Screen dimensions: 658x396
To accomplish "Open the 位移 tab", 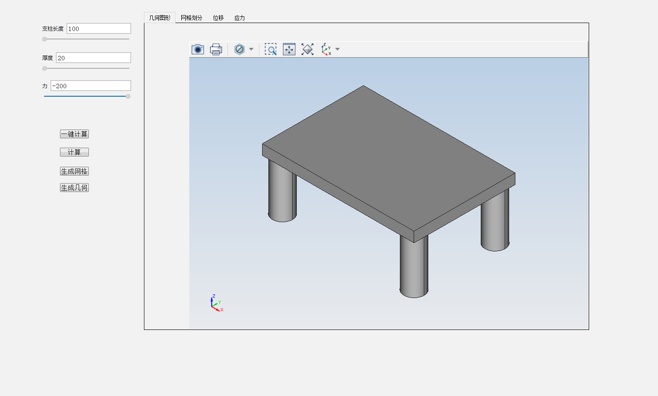I will tap(218, 18).
